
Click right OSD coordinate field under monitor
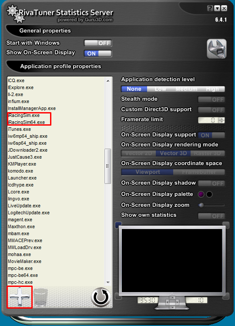point(196,300)
